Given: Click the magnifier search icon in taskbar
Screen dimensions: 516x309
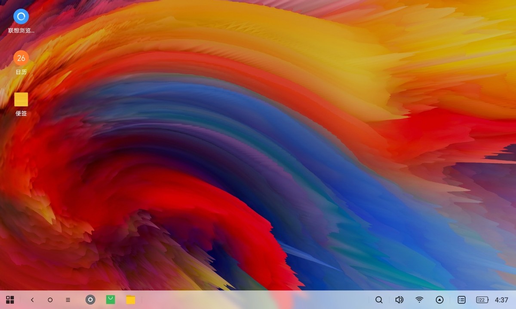Looking at the screenshot, I should pyautogui.click(x=379, y=300).
